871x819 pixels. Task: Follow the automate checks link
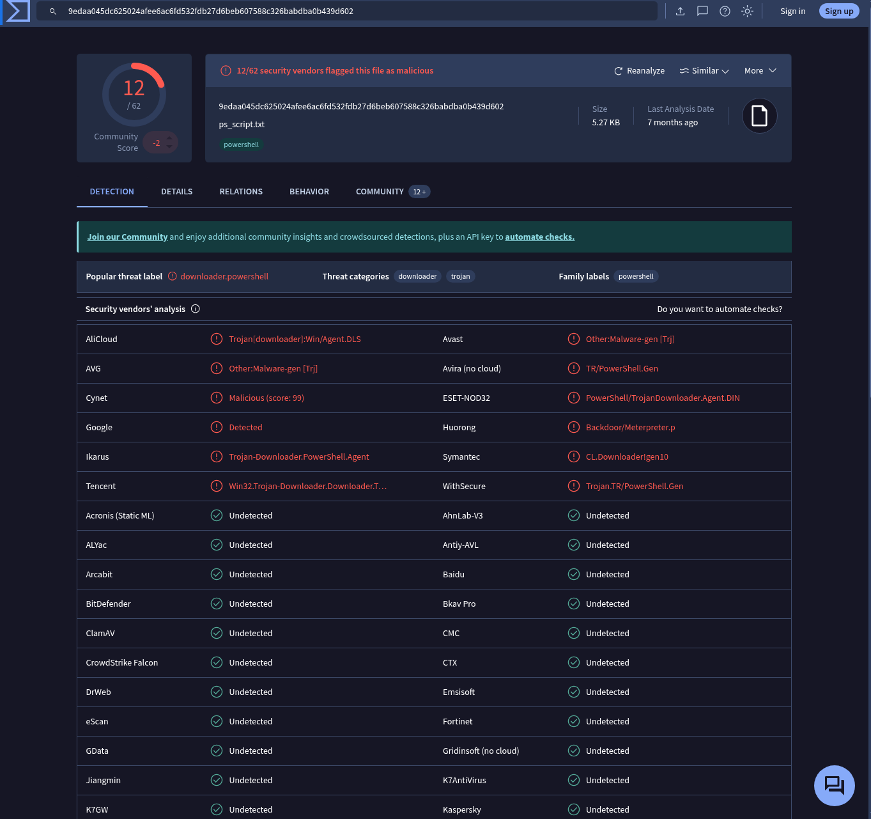[x=540, y=237]
